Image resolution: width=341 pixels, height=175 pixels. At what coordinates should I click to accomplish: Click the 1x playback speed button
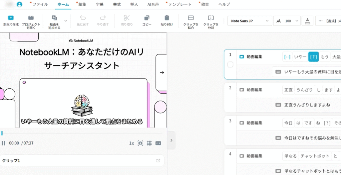pyautogui.click(x=131, y=143)
